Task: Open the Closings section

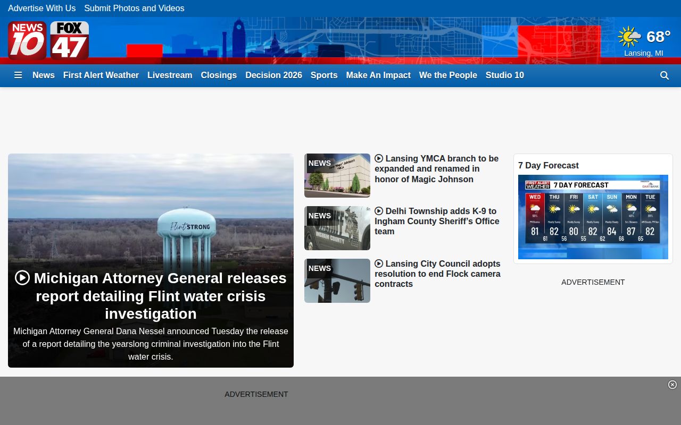Action: pyautogui.click(x=219, y=75)
